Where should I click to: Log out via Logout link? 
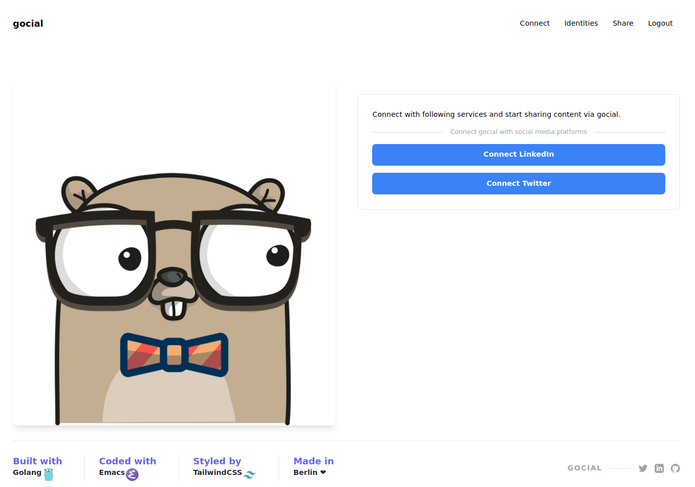(660, 23)
